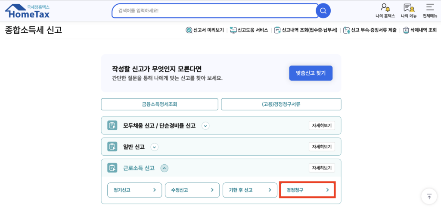Expand the 일반 신고 section chevron
441x207 pixels.
tap(155, 147)
